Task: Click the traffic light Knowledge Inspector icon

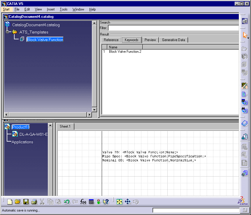Action: [99, 202]
